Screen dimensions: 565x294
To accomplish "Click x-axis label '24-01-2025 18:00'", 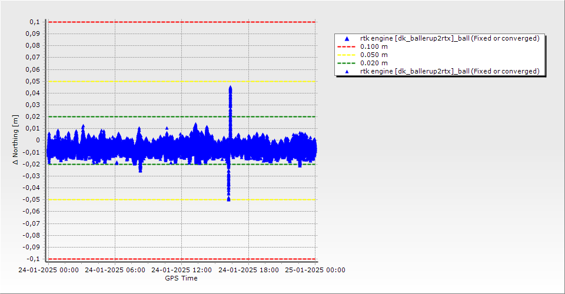I will click(x=248, y=270).
